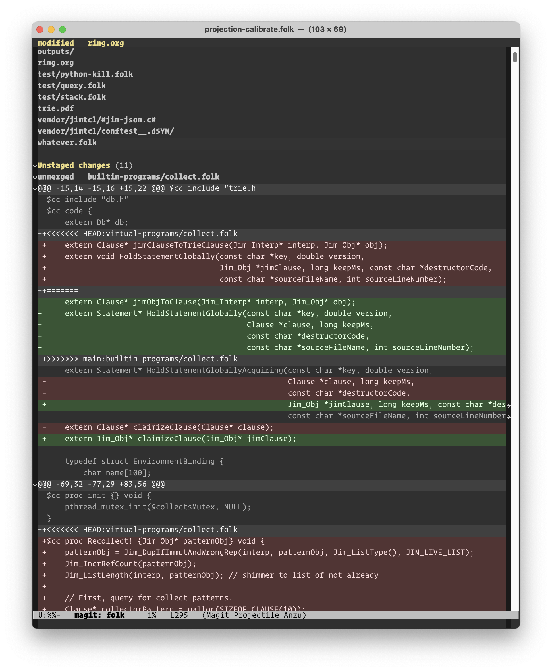Select 'test/stack.folk' file row
The width and height of the screenshot is (552, 671).
tap(72, 97)
